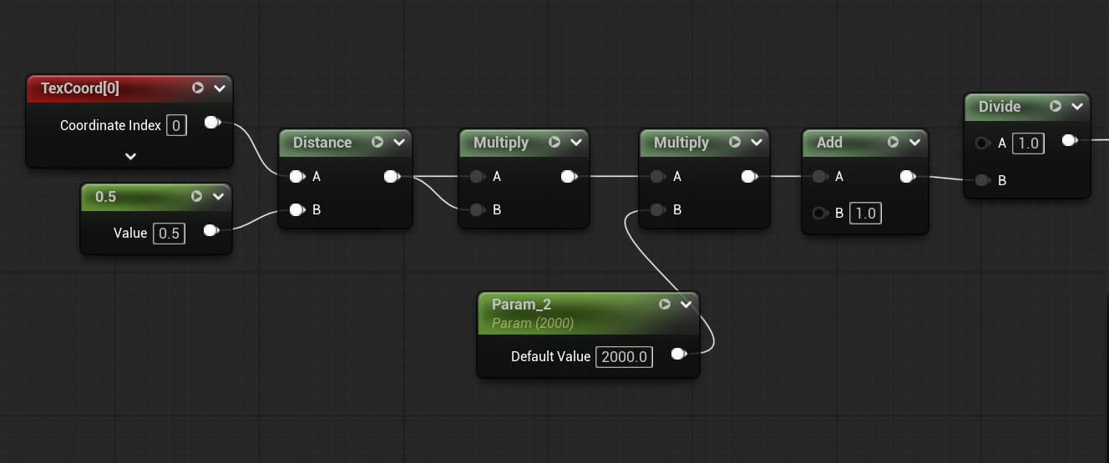Click preview icon on the second Multiply node
This screenshot has width=1109, height=463.
click(735, 143)
